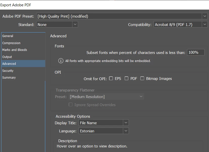Expand the Standard dropdown showing None
This screenshot has width=209, height=152.
pyautogui.click(x=75, y=24)
